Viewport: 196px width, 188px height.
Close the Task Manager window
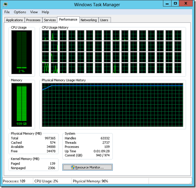[186, 3]
